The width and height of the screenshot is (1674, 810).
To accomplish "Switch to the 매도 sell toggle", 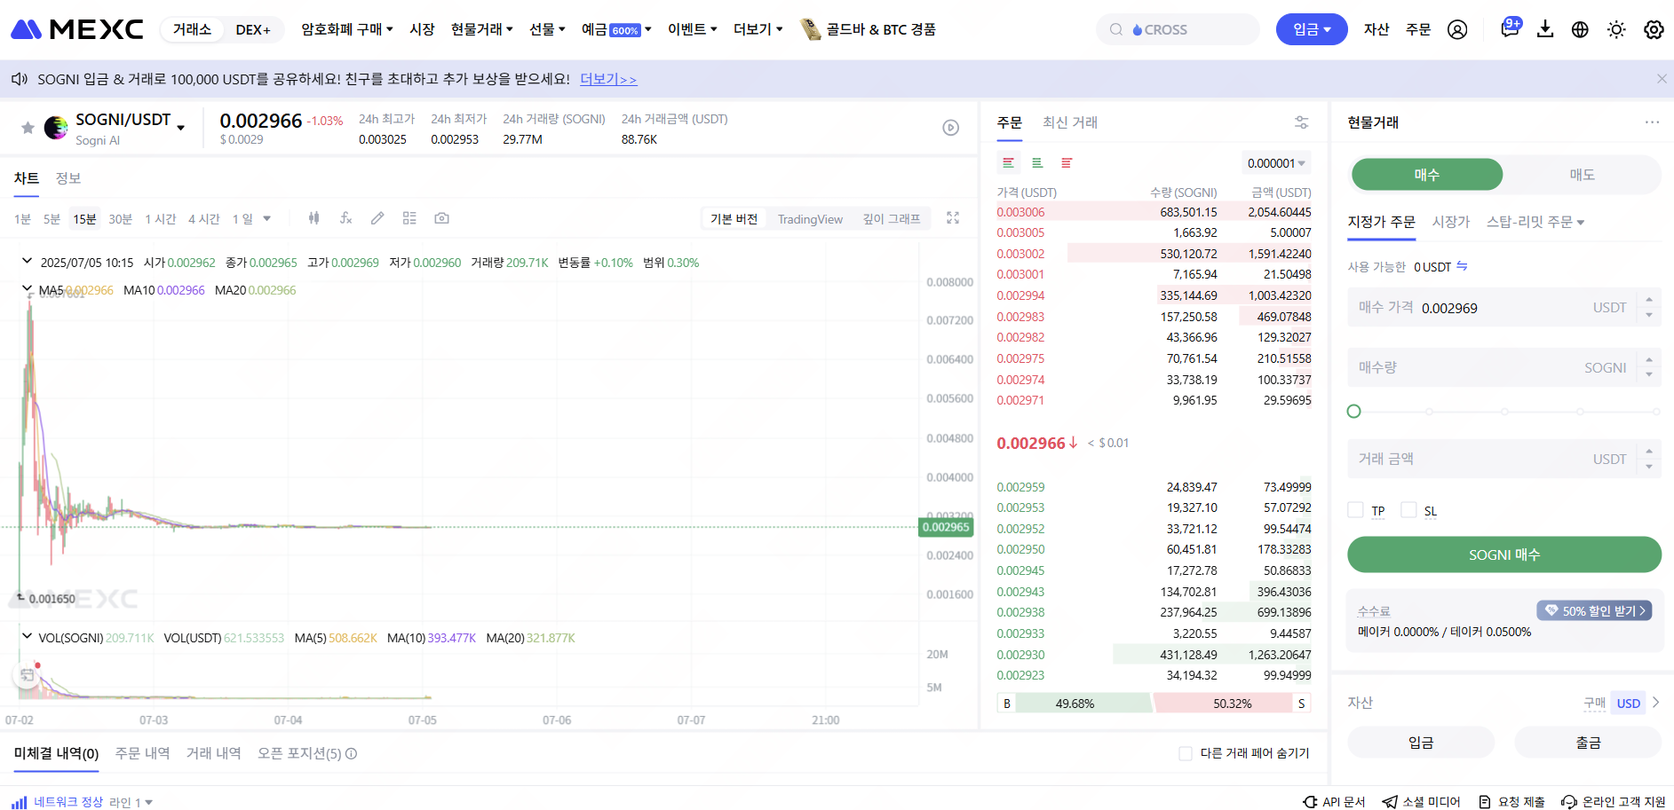I will coord(1582,175).
